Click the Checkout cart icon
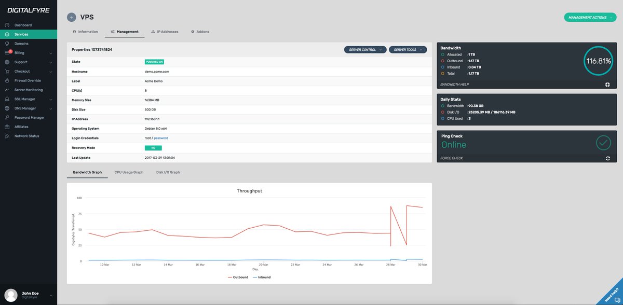Viewport: 623px width, 305px height. (7, 71)
